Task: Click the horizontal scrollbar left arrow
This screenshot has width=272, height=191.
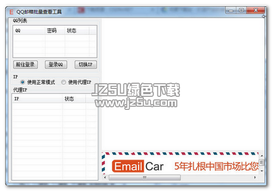Action: pos(105,177)
